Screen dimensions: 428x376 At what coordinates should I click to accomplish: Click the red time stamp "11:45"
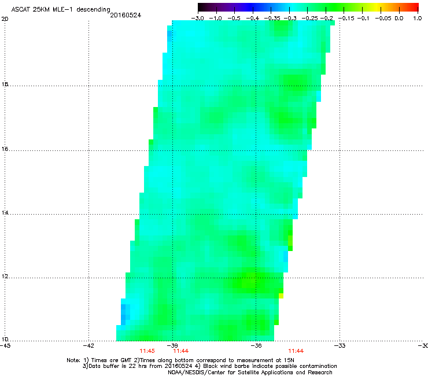[x=147, y=351]
